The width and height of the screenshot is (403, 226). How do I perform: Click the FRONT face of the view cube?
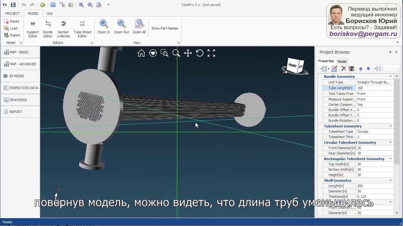tap(292, 66)
